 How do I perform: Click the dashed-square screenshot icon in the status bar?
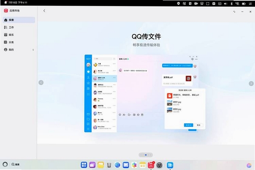tap(208, 3)
